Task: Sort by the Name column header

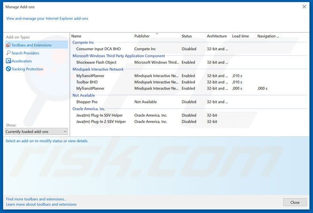Action: pyautogui.click(x=102, y=36)
